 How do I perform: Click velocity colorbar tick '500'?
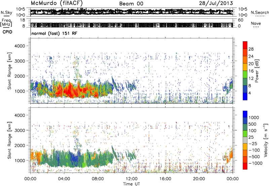click(253, 124)
